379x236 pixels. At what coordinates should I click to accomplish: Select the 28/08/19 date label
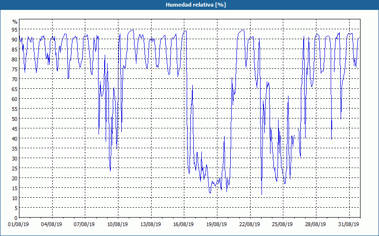tap(316, 224)
